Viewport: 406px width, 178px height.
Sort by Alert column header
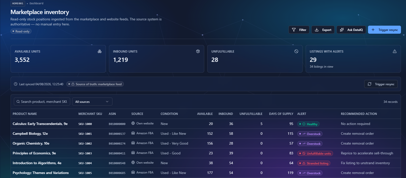[x=302, y=114]
